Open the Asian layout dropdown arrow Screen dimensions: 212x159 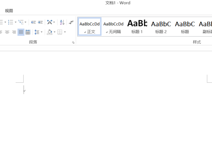(54, 22)
